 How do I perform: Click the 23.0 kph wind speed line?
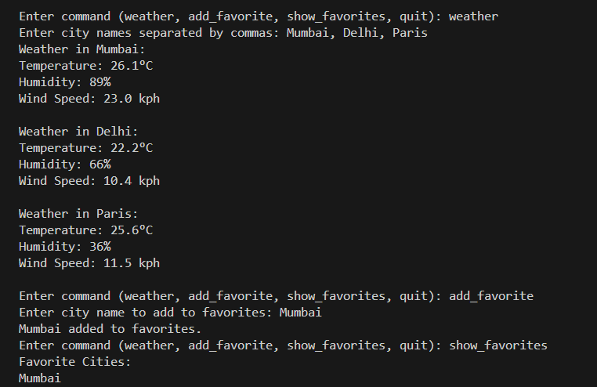tap(89, 99)
